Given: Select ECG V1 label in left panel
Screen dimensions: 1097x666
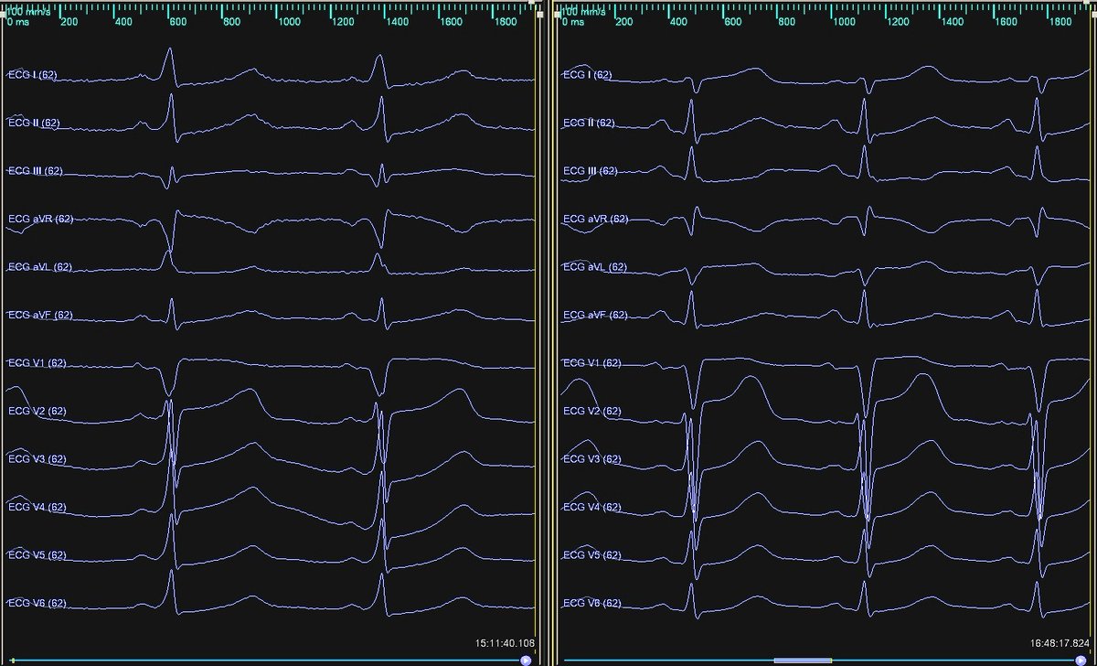Looking at the screenshot, I should (37, 363).
